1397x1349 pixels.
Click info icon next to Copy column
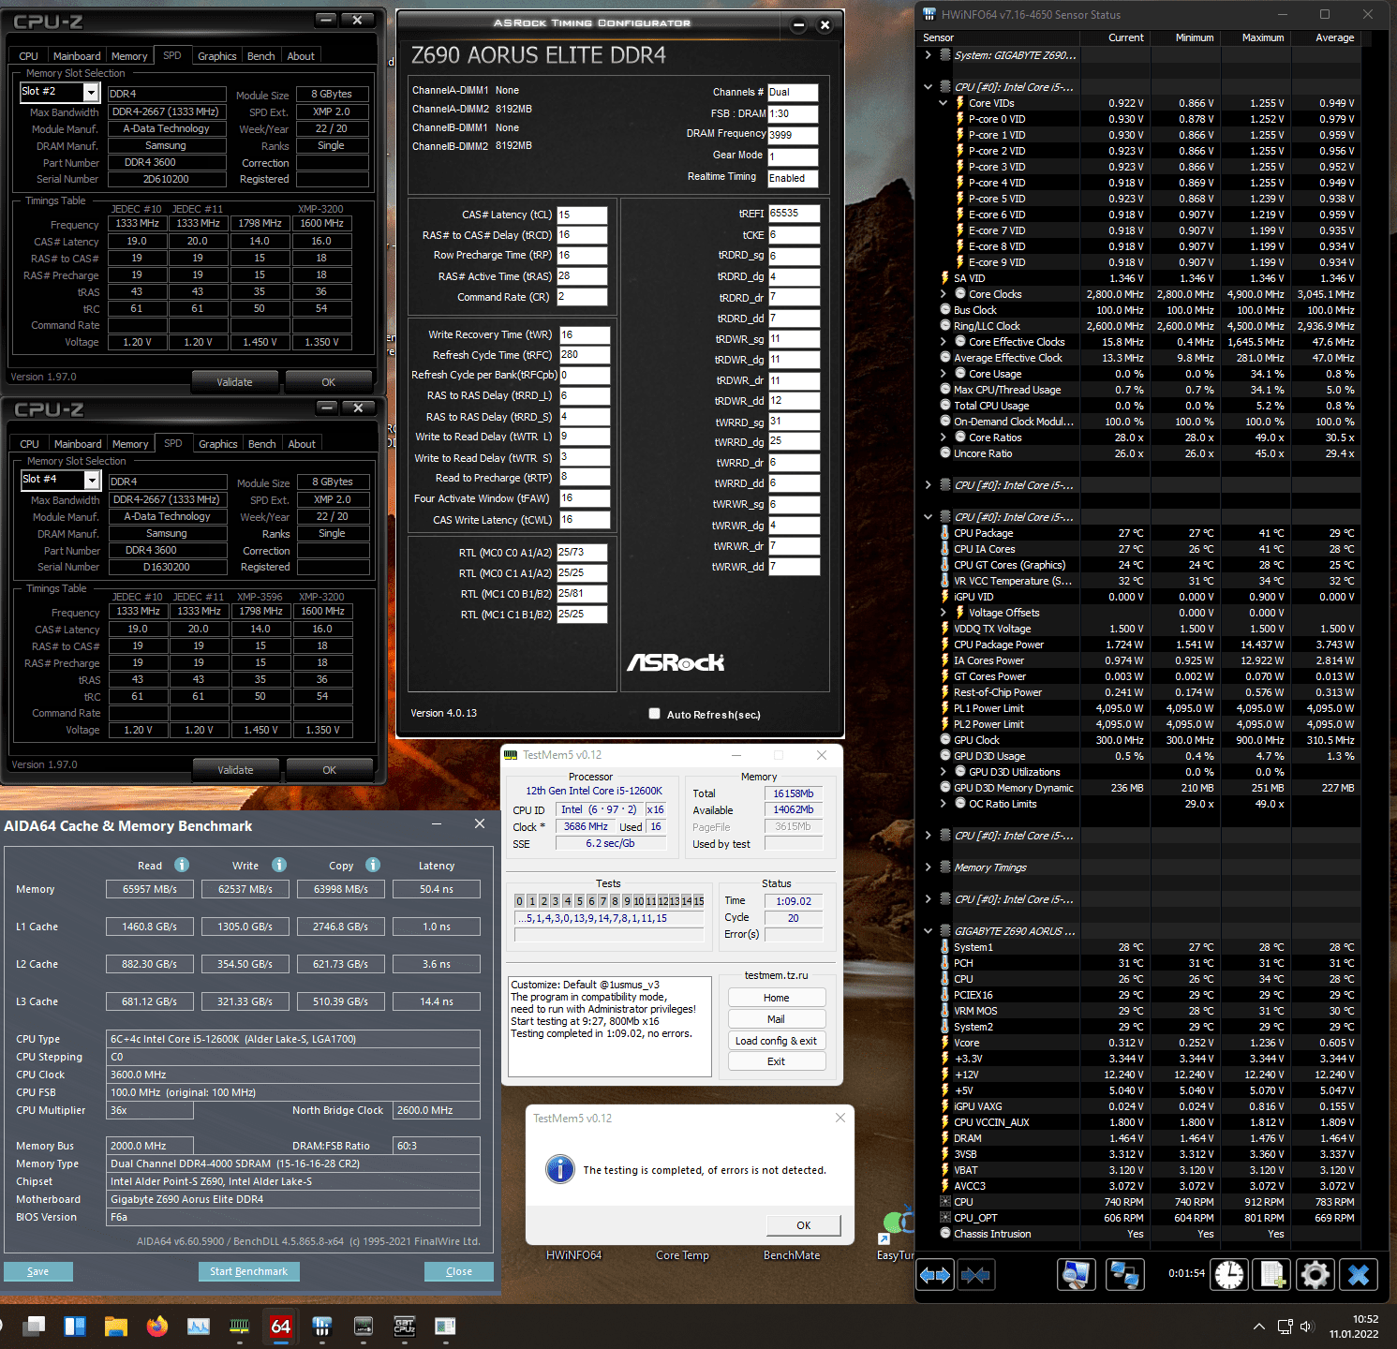(373, 865)
